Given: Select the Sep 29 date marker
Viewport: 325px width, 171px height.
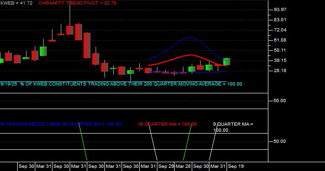Looking at the screenshot, I should point(166,166).
